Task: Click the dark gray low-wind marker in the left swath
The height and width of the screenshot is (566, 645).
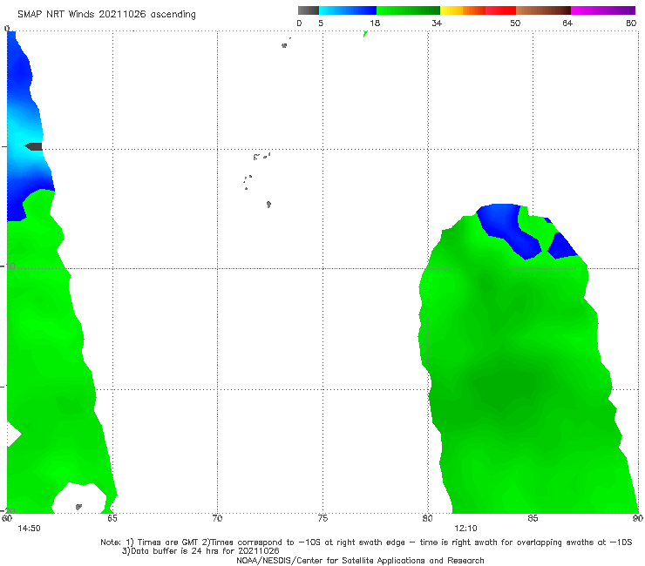Action: click(33, 146)
